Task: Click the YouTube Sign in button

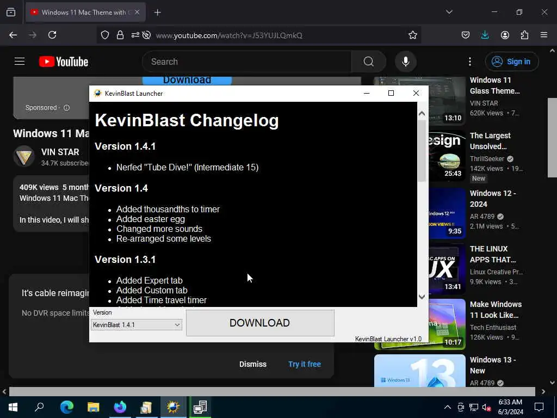Action: 511,62
